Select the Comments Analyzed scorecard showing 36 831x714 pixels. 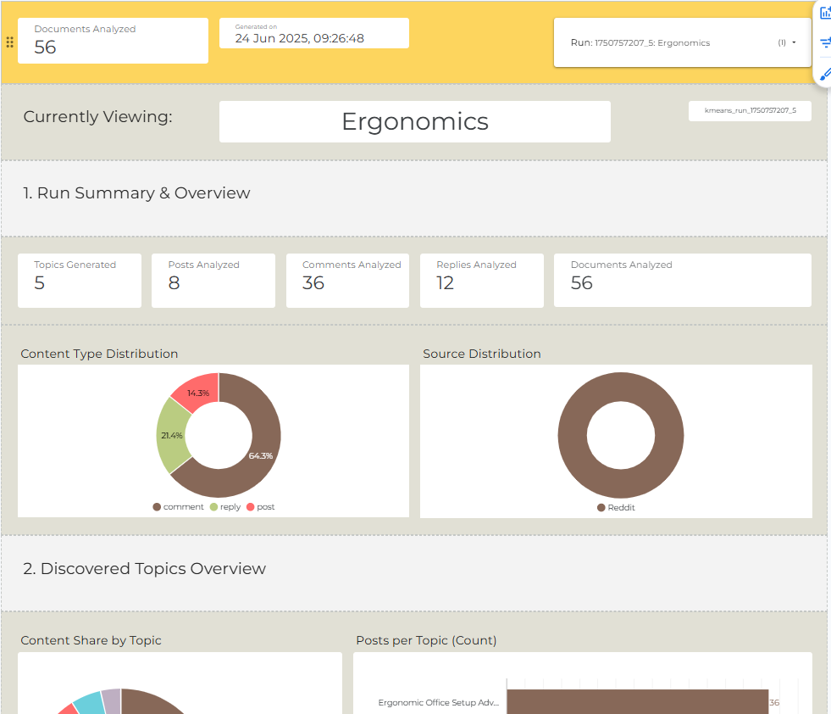[347, 281]
